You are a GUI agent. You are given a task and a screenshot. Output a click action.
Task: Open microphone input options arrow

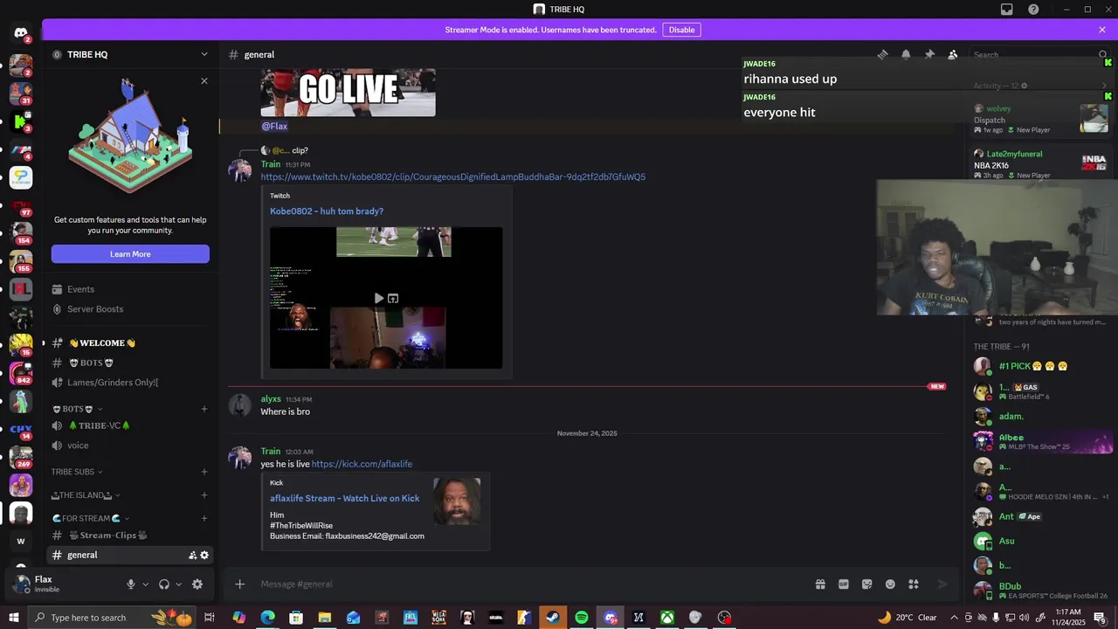(x=145, y=584)
